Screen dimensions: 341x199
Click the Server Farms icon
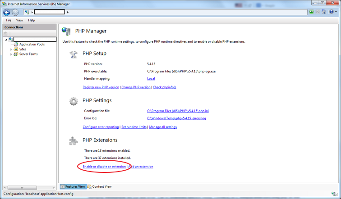(16, 54)
